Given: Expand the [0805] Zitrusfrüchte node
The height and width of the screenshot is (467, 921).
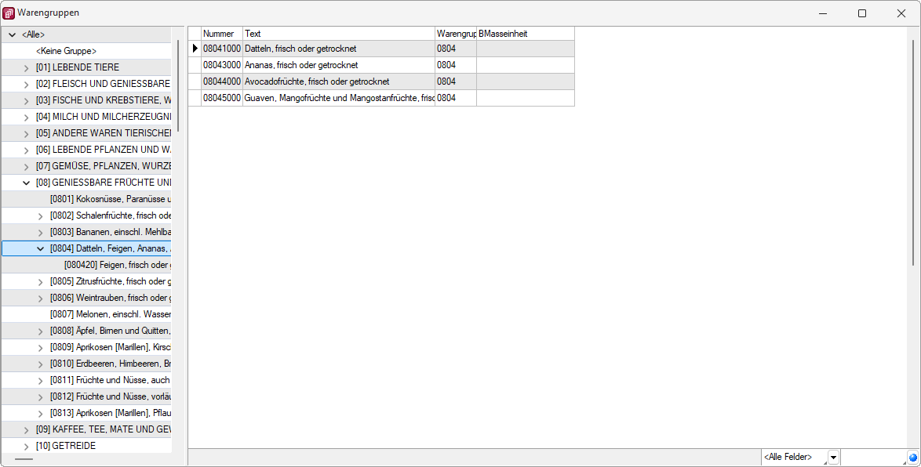Looking at the screenshot, I should 41,281.
